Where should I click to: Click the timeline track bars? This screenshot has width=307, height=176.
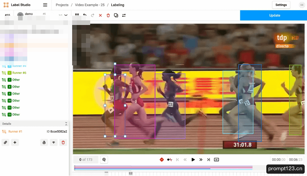click(163, 168)
